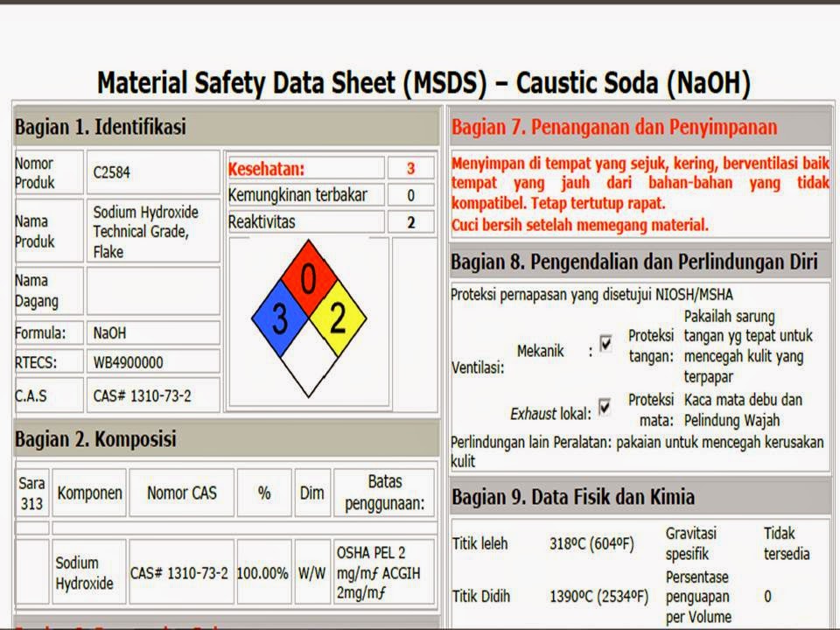Select the Kemungkinan terbakar rating 0
Image resolution: width=840 pixels, height=630 pixels.
(410, 195)
